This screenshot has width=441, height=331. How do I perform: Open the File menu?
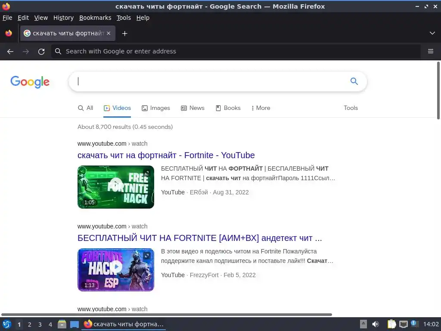click(7, 18)
